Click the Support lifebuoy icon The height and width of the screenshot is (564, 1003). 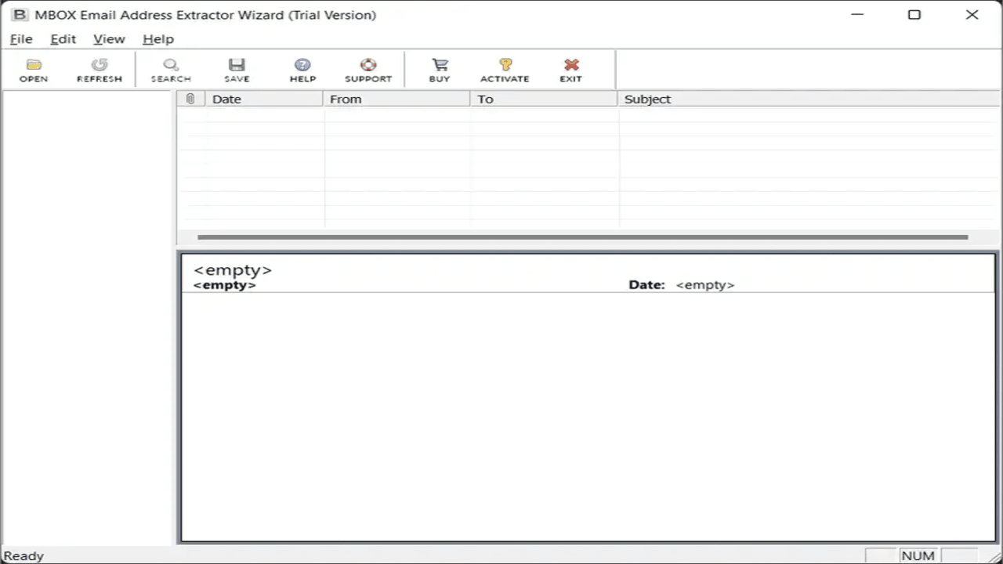tap(368, 65)
